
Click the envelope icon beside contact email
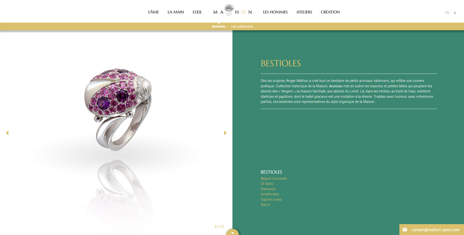pos(405,230)
